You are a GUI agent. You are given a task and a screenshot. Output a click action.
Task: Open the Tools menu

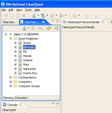pos(28,10)
